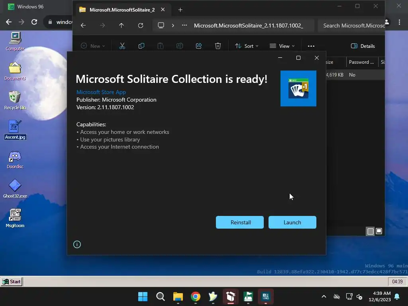Switch Explorer to details list view icon

pos(370,231)
